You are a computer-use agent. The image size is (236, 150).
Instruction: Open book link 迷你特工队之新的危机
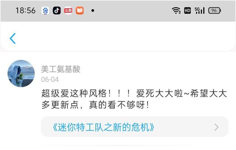[104, 127]
